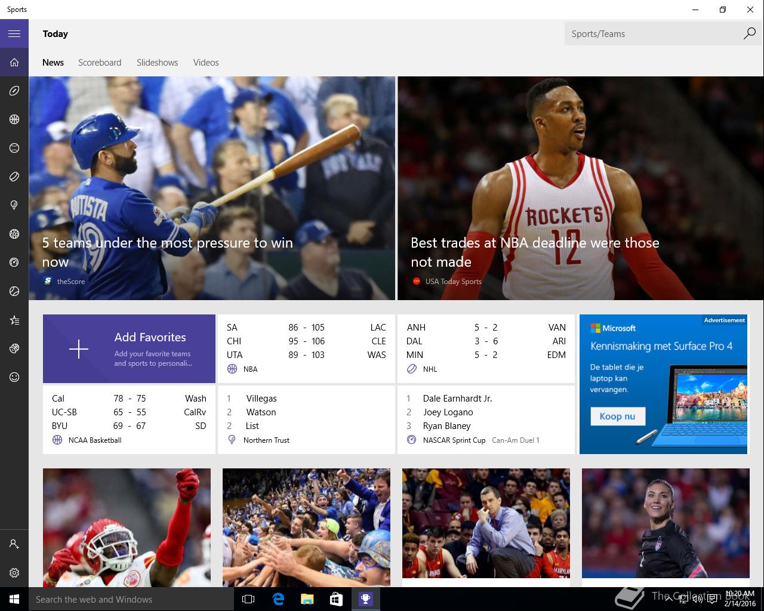Viewport: 764px width, 611px height.
Task: Click the SA 86 - 105 LAC score
Action: [x=306, y=327]
